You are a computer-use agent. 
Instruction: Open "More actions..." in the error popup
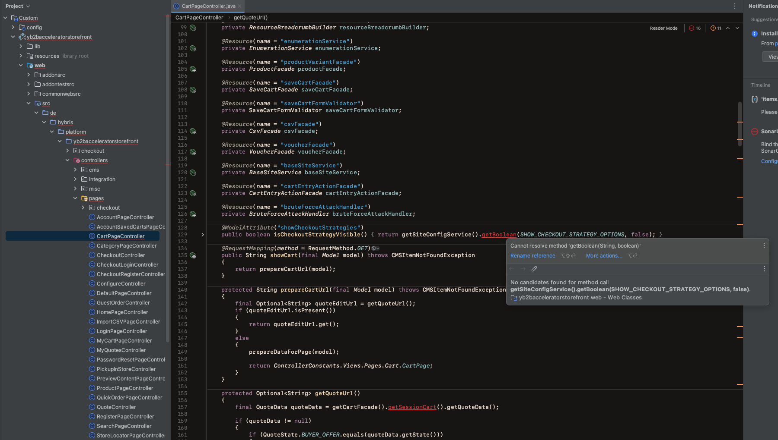pos(604,255)
